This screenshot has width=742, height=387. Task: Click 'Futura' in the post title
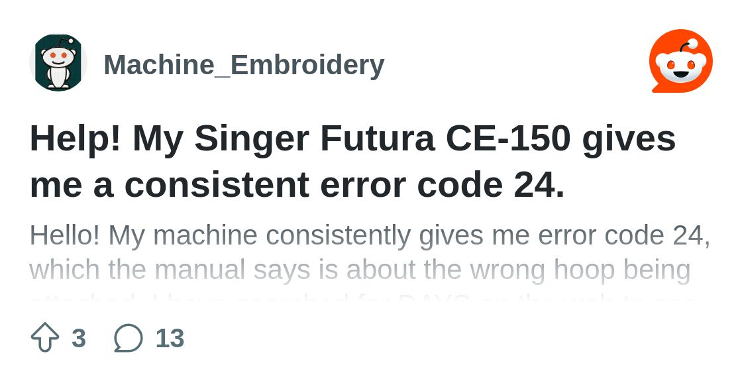[377, 138]
